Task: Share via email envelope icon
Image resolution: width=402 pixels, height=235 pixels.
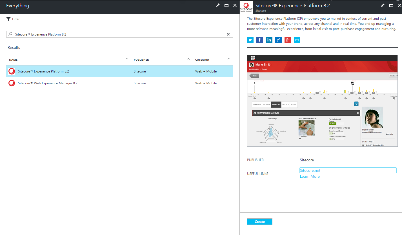Action: coord(297,40)
